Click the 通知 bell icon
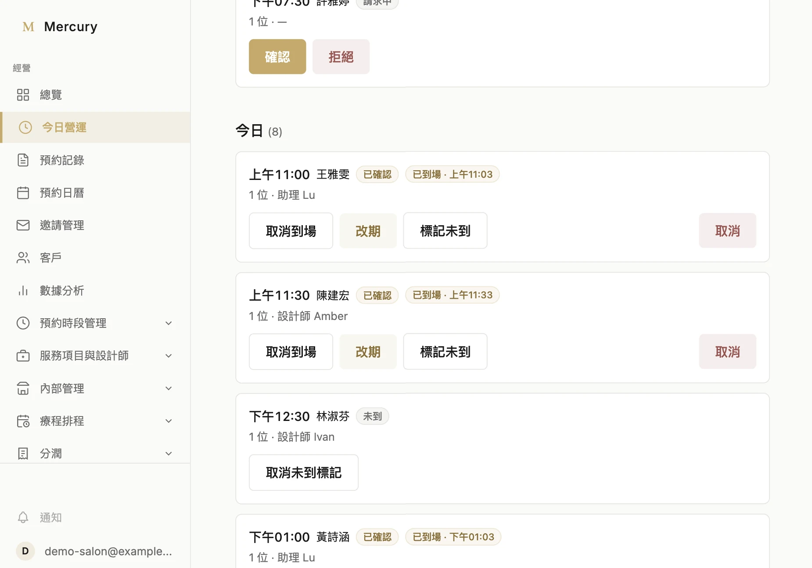 [x=23, y=518]
